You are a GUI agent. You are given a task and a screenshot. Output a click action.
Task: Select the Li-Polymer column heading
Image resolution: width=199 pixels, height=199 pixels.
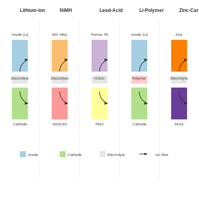(152, 10)
